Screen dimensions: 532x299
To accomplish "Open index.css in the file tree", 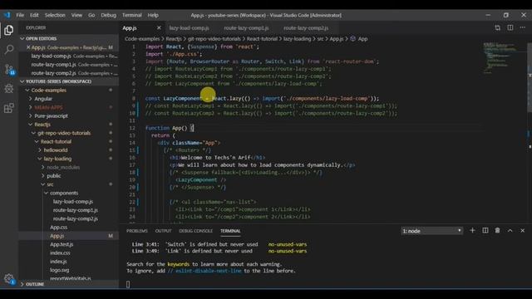I will tap(60, 252).
